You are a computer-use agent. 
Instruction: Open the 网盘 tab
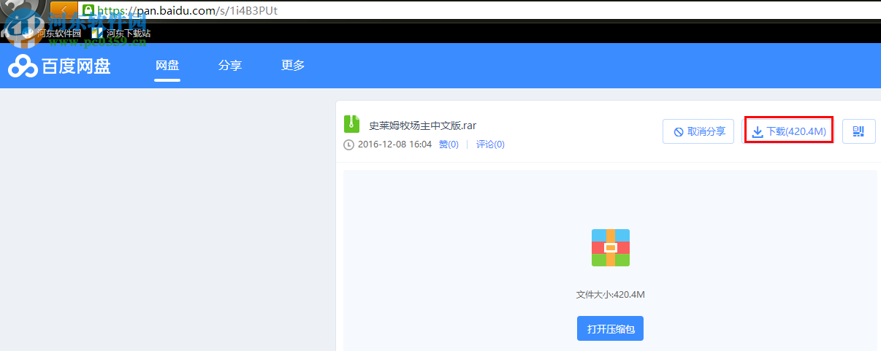[167, 66]
